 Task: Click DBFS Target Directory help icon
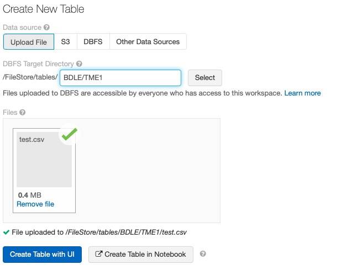pyautogui.click(x=79, y=64)
